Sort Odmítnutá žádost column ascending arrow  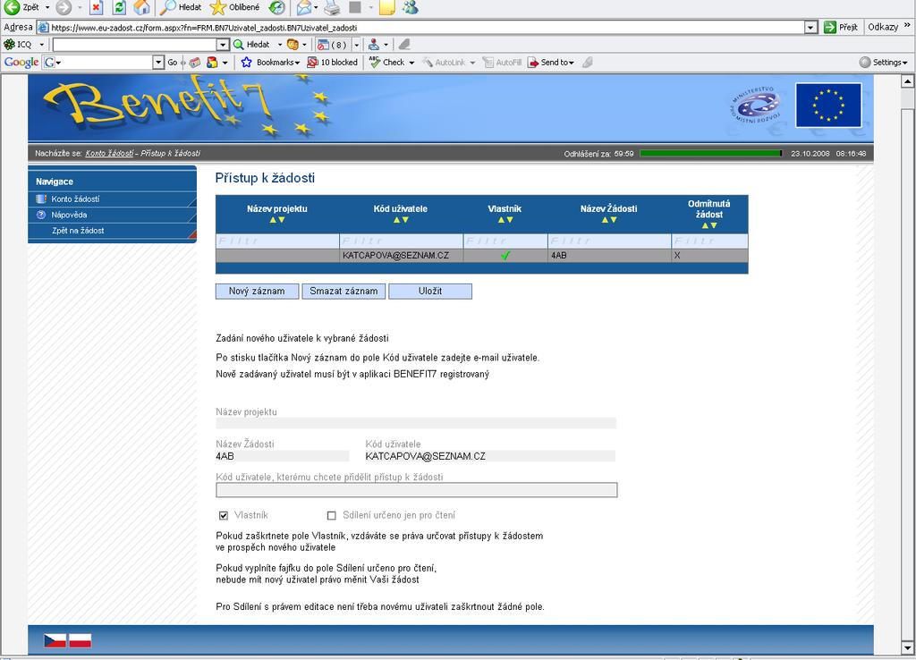coord(705,225)
